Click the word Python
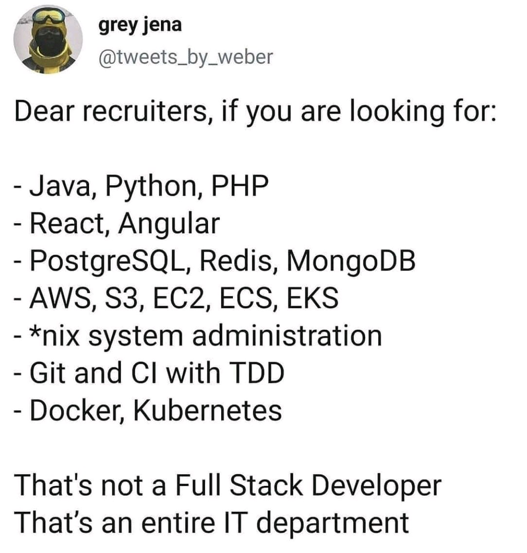Viewport: 527px width, 553px height. click(152, 187)
